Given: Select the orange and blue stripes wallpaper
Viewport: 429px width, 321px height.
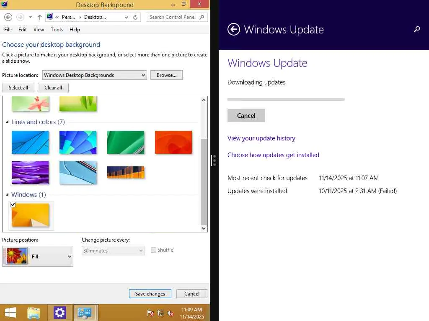Looking at the screenshot, I should point(126,172).
